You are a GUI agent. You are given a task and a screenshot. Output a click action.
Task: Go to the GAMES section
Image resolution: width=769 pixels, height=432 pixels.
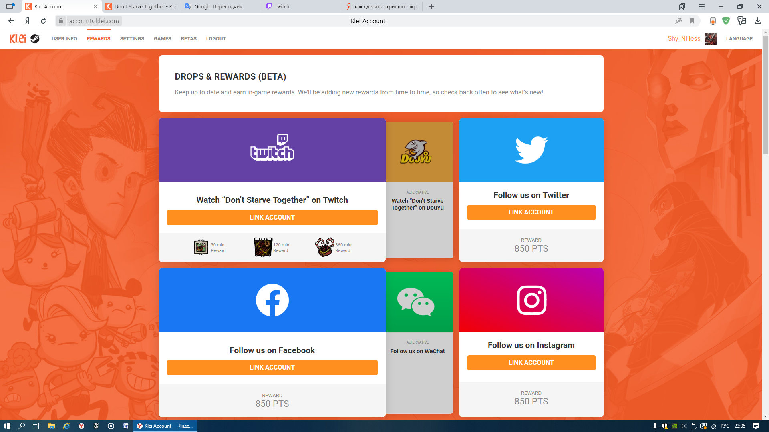pos(162,38)
